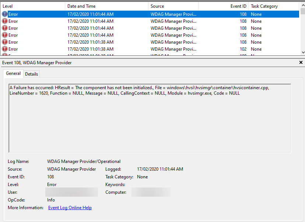Sort events by the Level column header
Image resolution: width=305 pixels, height=222 pixels.
coord(32,6)
